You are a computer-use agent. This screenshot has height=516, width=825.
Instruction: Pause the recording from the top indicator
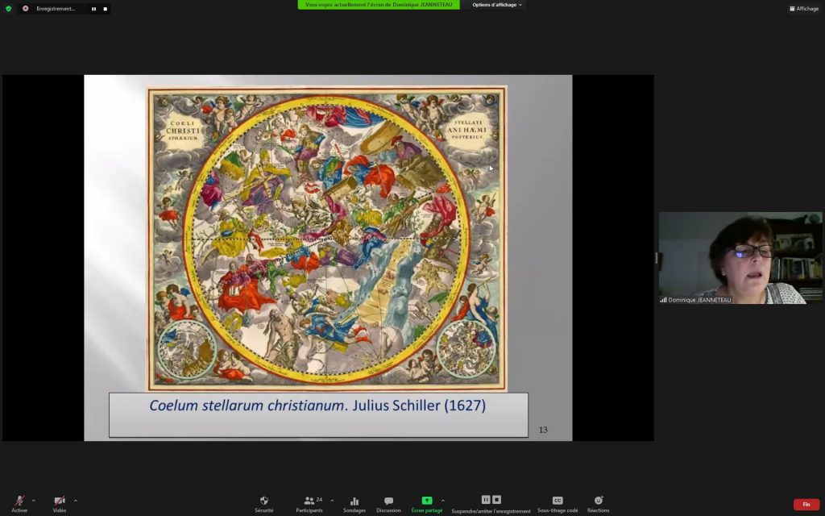pyautogui.click(x=93, y=9)
